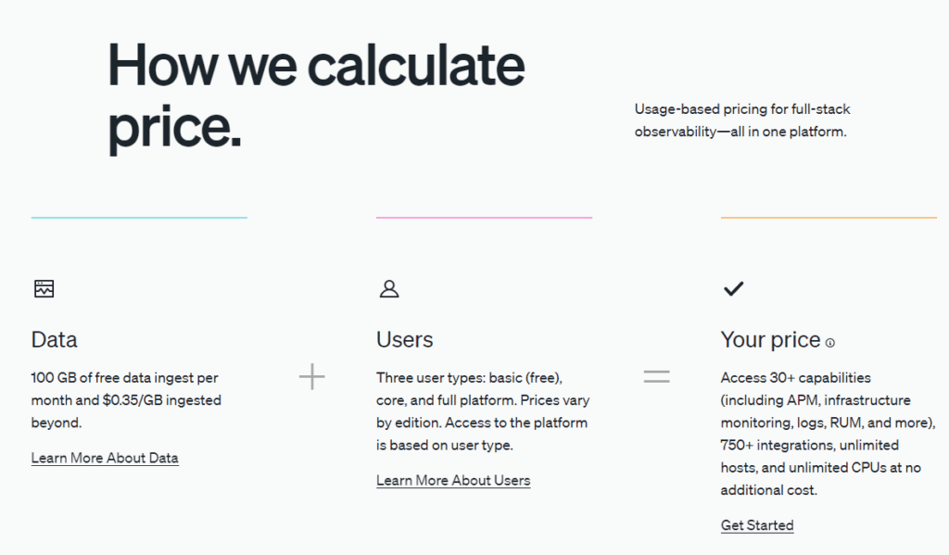Click the teal divider line above Data
Screen dimensions: 949x555
tap(139, 218)
